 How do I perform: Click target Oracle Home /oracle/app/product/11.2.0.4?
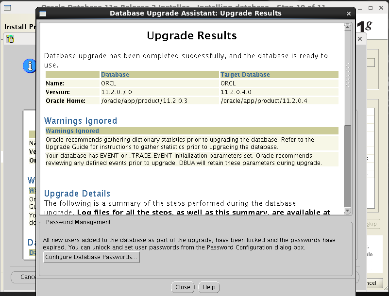279,100
